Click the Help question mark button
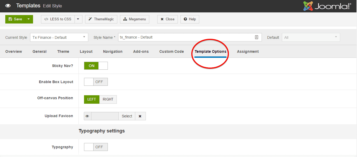This screenshot has height=157, width=357. [189, 19]
